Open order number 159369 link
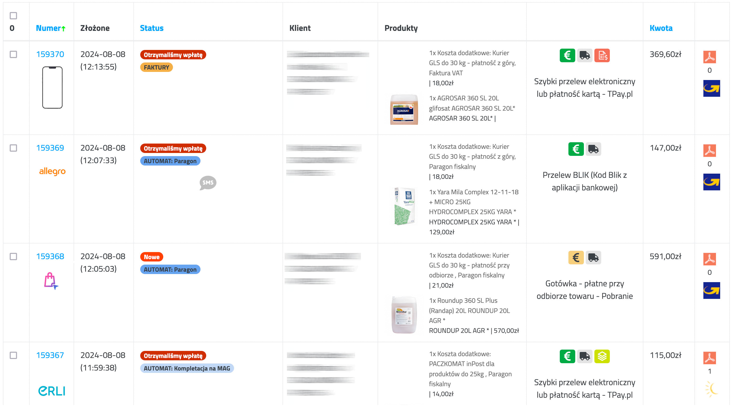The image size is (733, 410). 50,148
